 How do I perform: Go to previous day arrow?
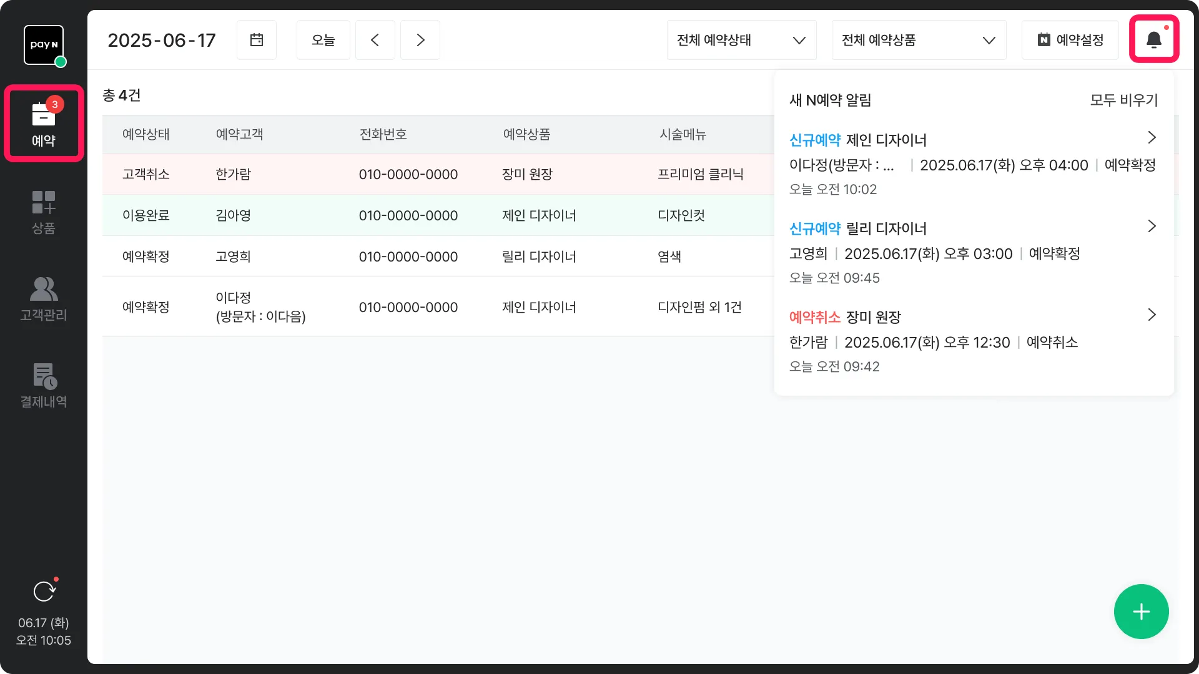pos(375,40)
